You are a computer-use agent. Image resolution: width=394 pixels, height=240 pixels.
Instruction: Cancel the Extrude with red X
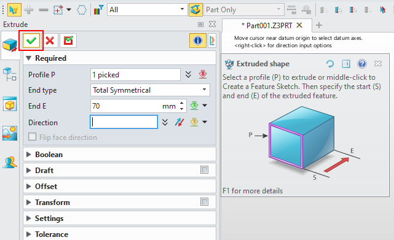50,41
